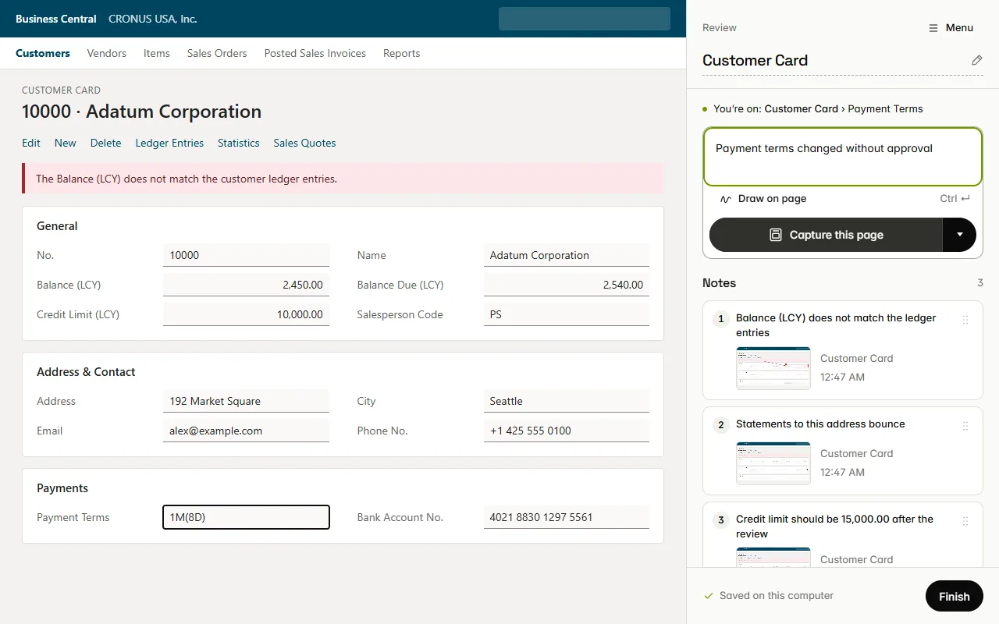Click drag handle on Credit limit note 3
This screenshot has width=999, height=624.
pyautogui.click(x=965, y=521)
